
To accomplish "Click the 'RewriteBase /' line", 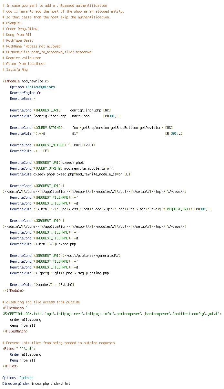I will click(x=23, y=99).
